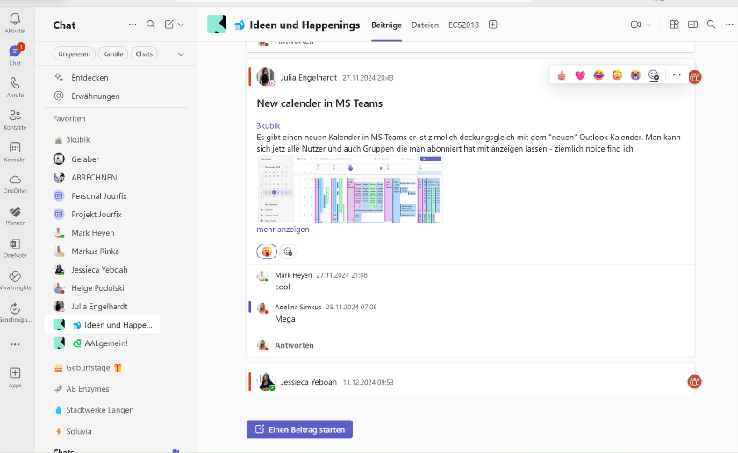Click Antworten under Adelina's reply

pos(294,345)
